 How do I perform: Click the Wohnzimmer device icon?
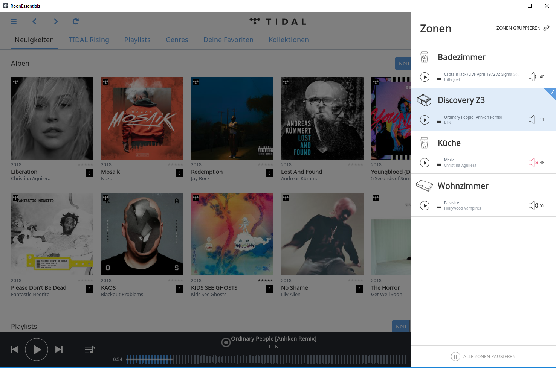[x=424, y=186]
